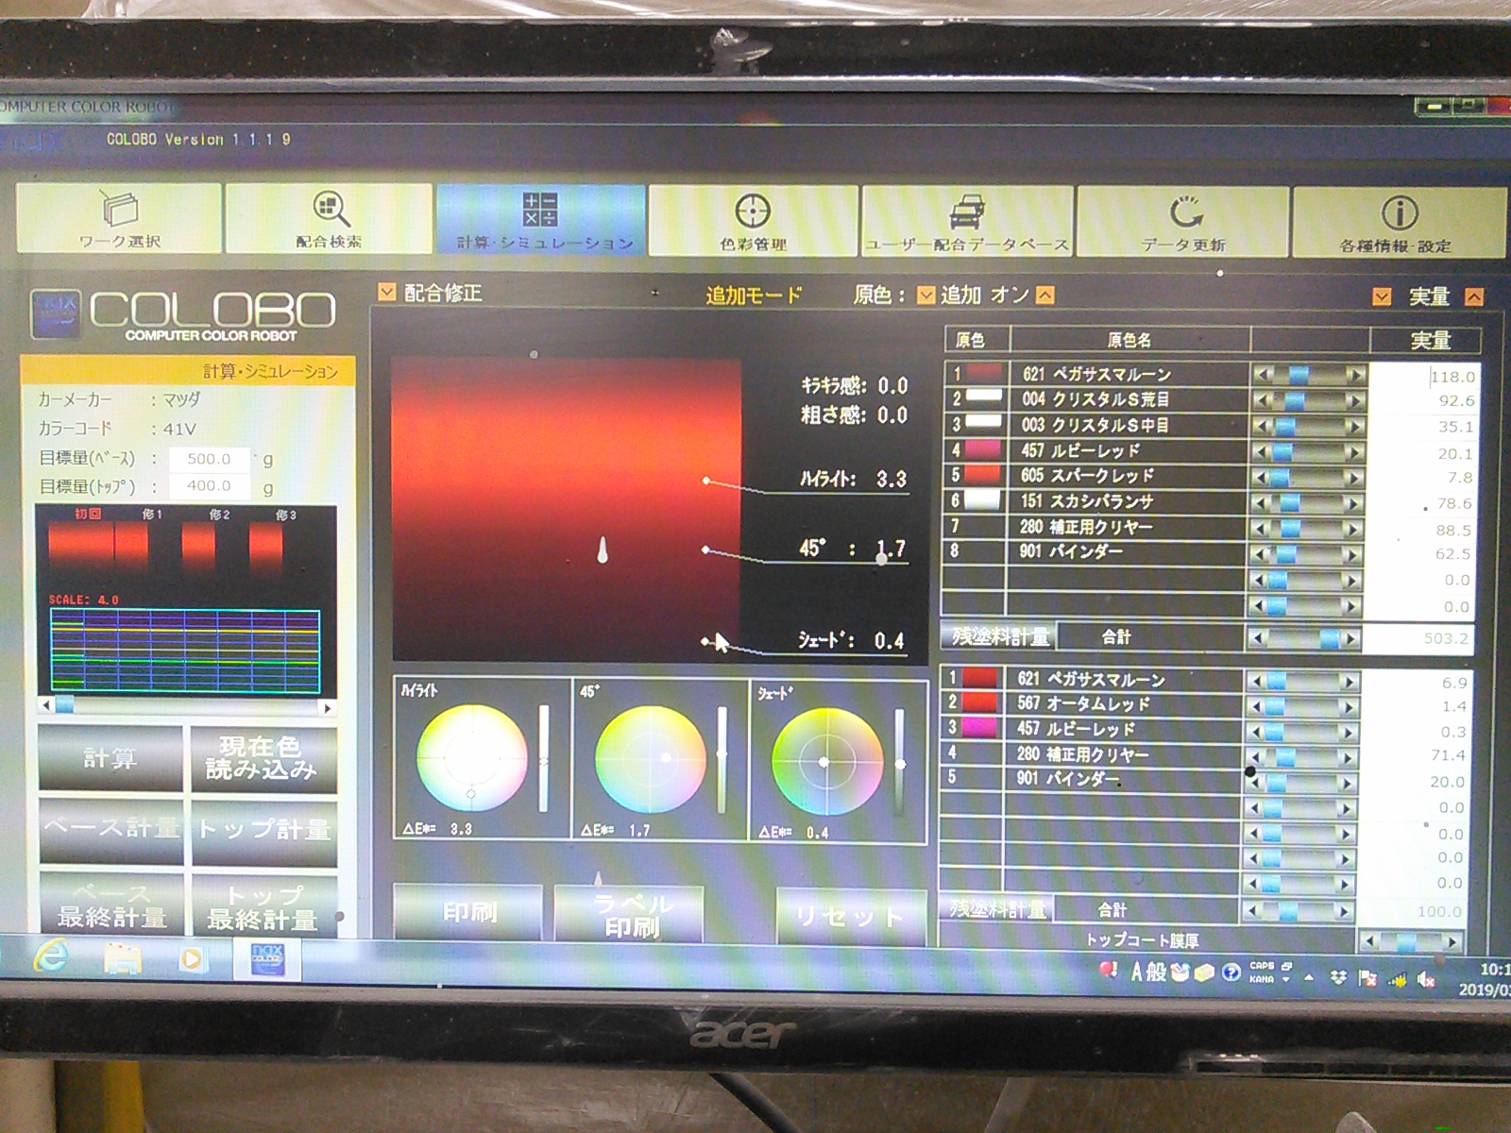Click the 45° brightness vertical slider

coord(722,760)
